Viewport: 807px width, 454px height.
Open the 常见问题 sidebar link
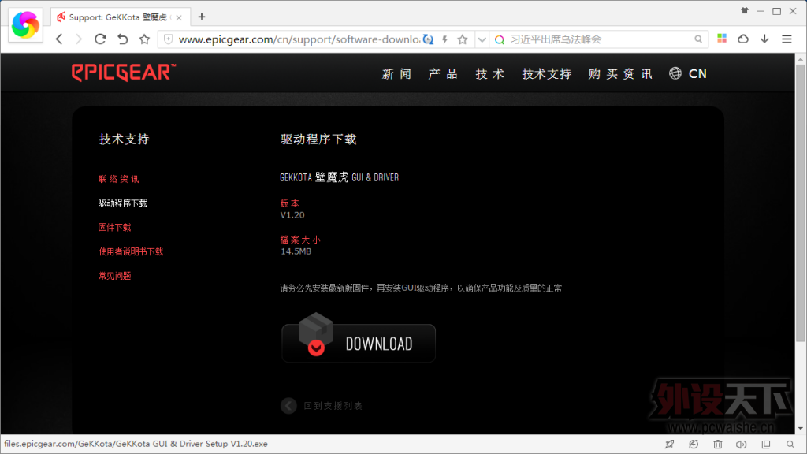114,275
